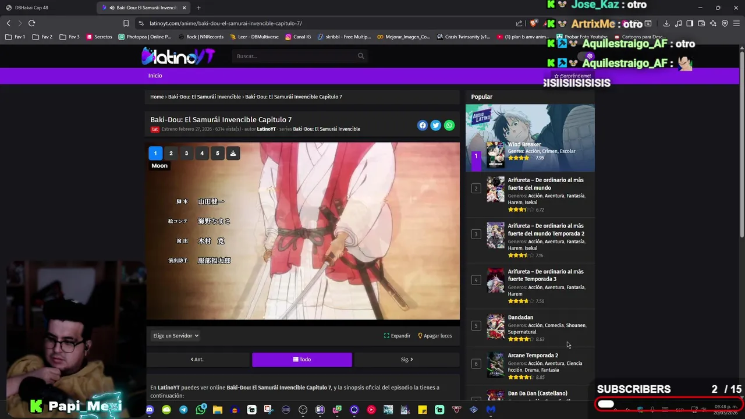Open the Inicio menu item
This screenshot has width=745, height=419.
[x=155, y=76]
